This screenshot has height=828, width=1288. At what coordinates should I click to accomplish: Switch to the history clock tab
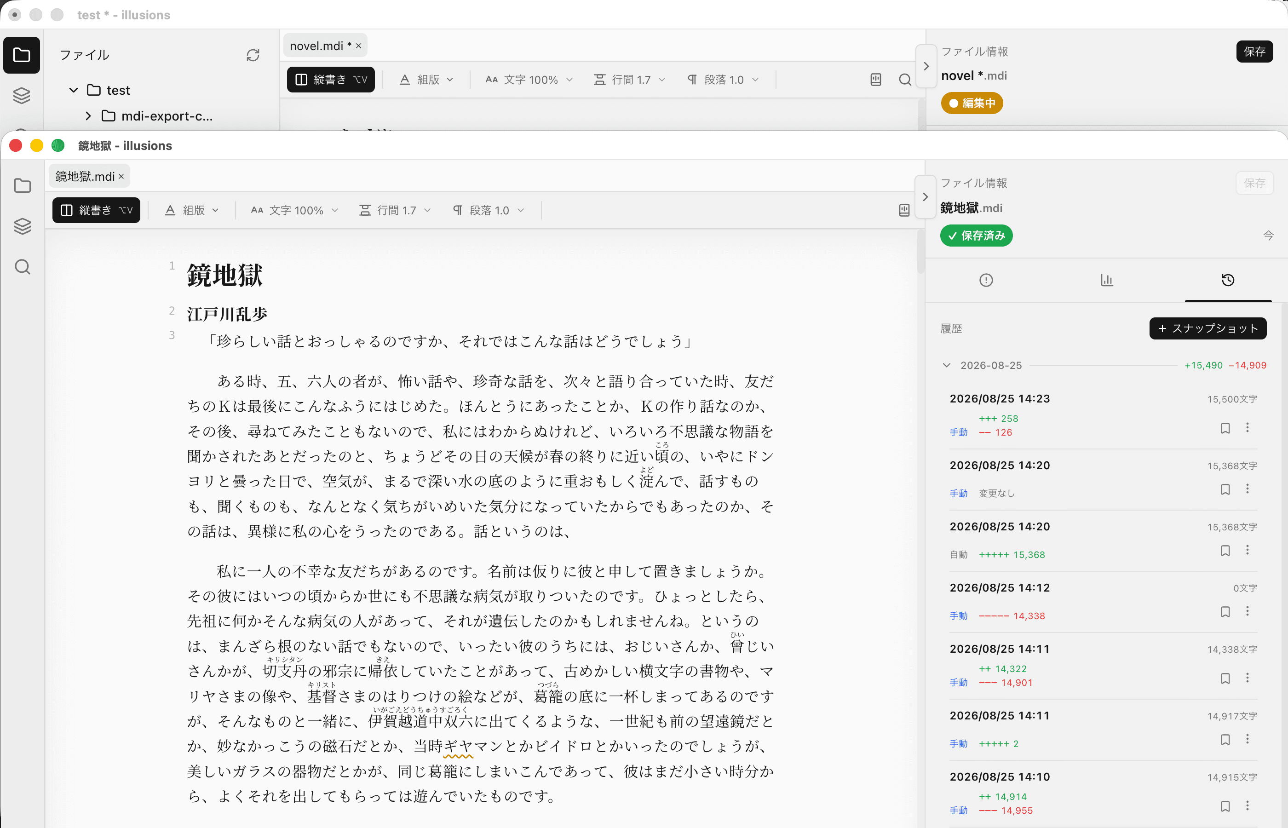[x=1228, y=280]
